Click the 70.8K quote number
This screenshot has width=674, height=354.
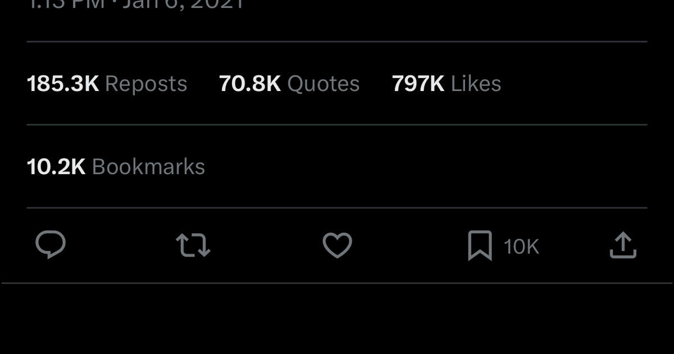[x=250, y=84]
